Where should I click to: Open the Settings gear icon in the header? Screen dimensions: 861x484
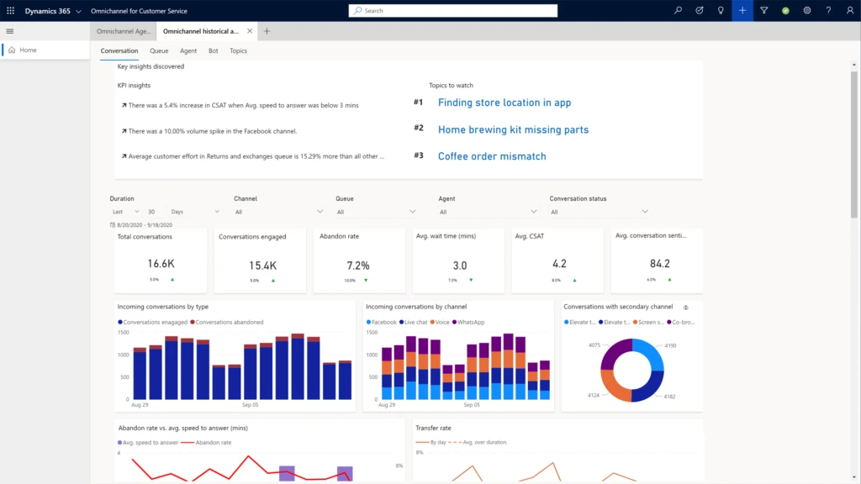pyautogui.click(x=806, y=11)
